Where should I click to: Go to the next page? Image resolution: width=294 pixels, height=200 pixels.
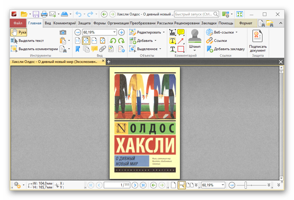135,185
